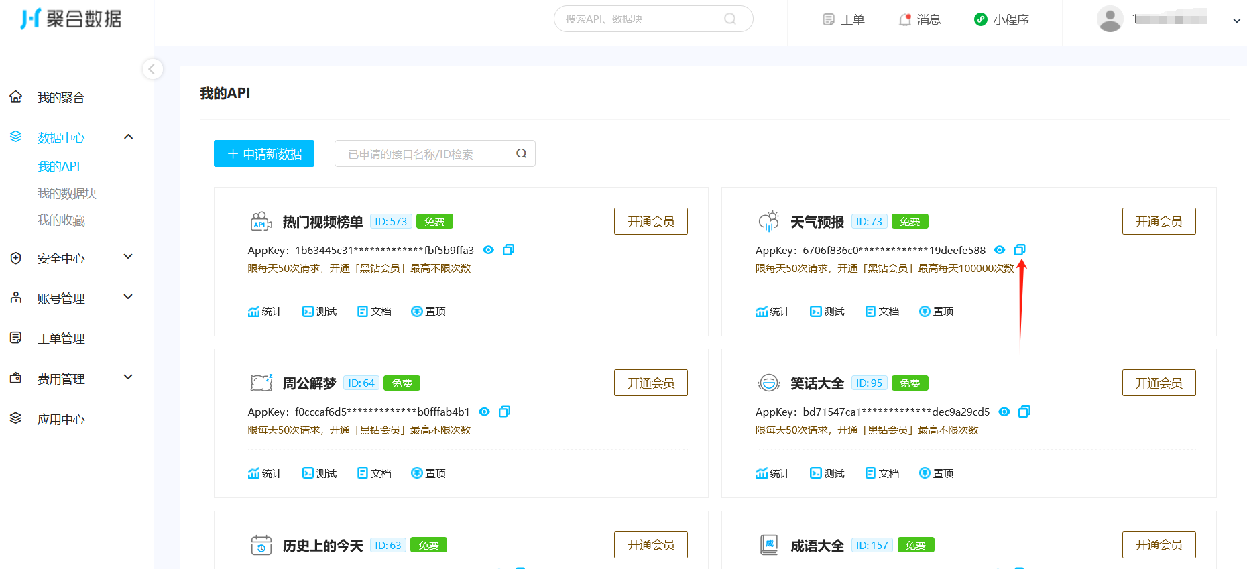This screenshot has height=569, width=1247.
Task: Open 测试 for 天气预报
Action: pyautogui.click(x=827, y=311)
